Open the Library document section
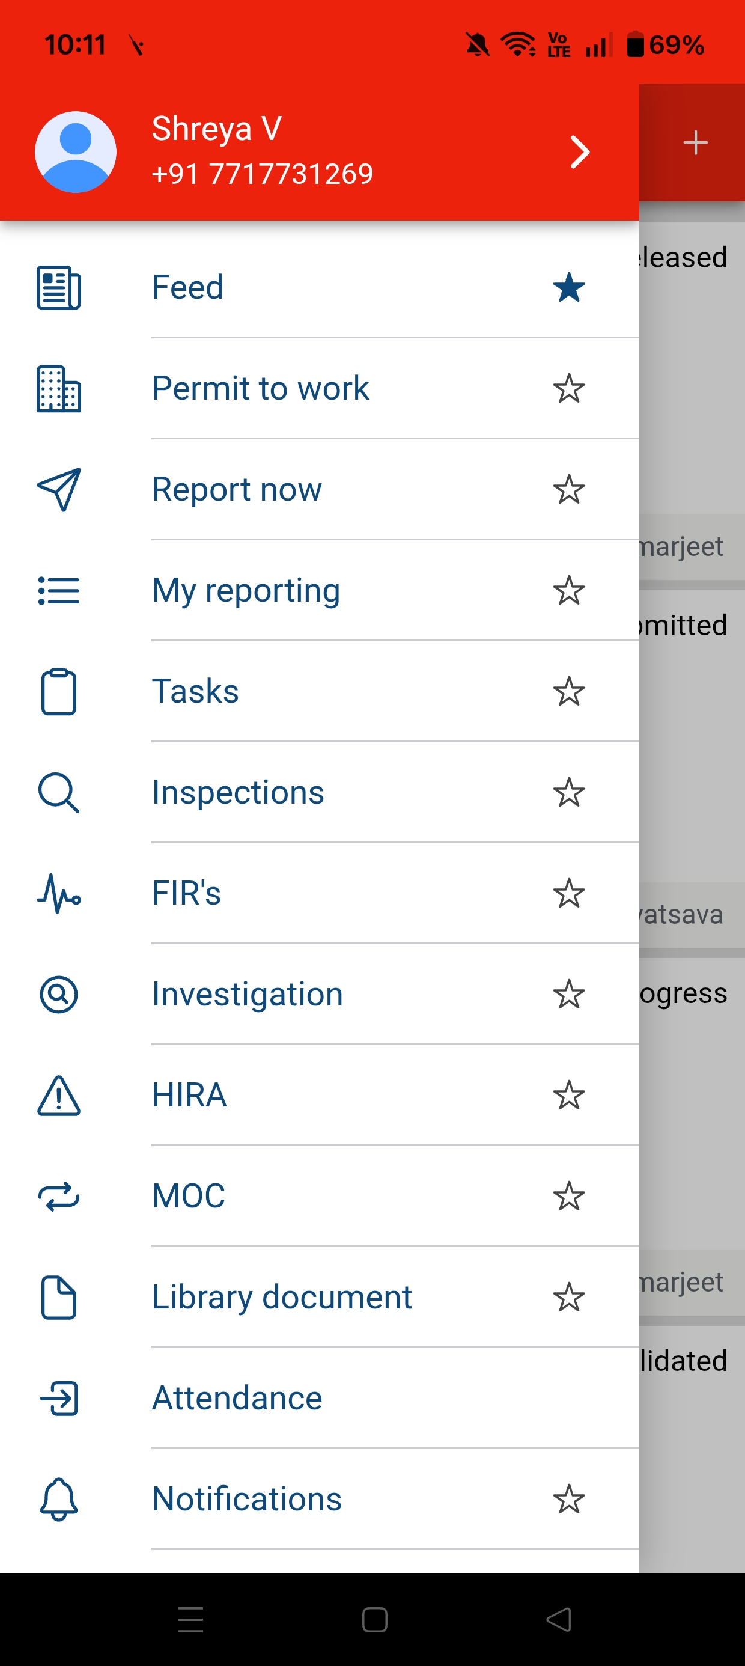Screen dimensions: 745x1666 (x=282, y=1298)
